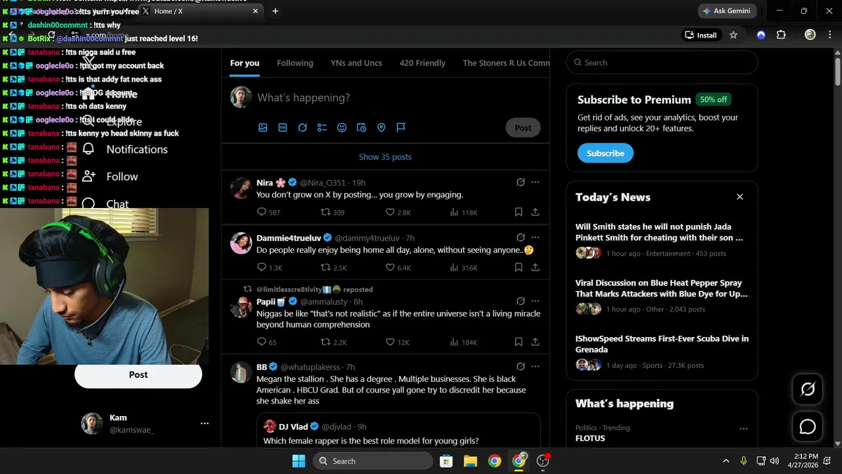The image size is (842, 474).
Task: Share Dammie4trueluv's post
Action: click(535, 267)
